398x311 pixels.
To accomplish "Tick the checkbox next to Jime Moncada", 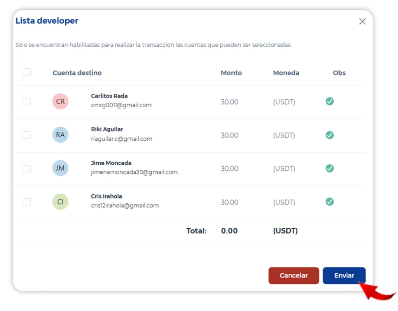I will (26, 169).
